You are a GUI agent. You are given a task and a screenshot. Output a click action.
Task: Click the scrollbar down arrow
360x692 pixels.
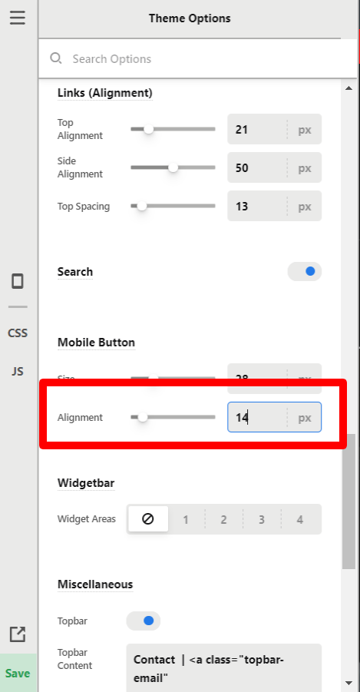click(348, 684)
